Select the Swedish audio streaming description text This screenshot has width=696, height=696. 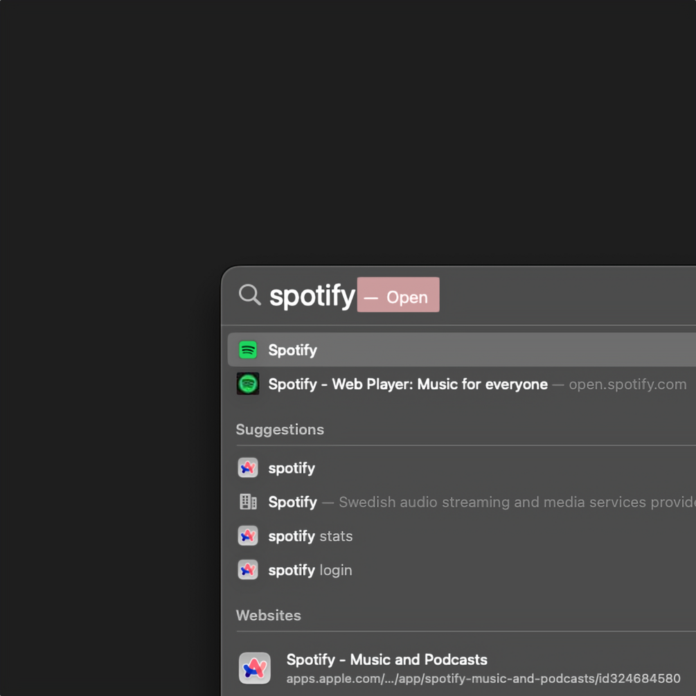pos(517,502)
